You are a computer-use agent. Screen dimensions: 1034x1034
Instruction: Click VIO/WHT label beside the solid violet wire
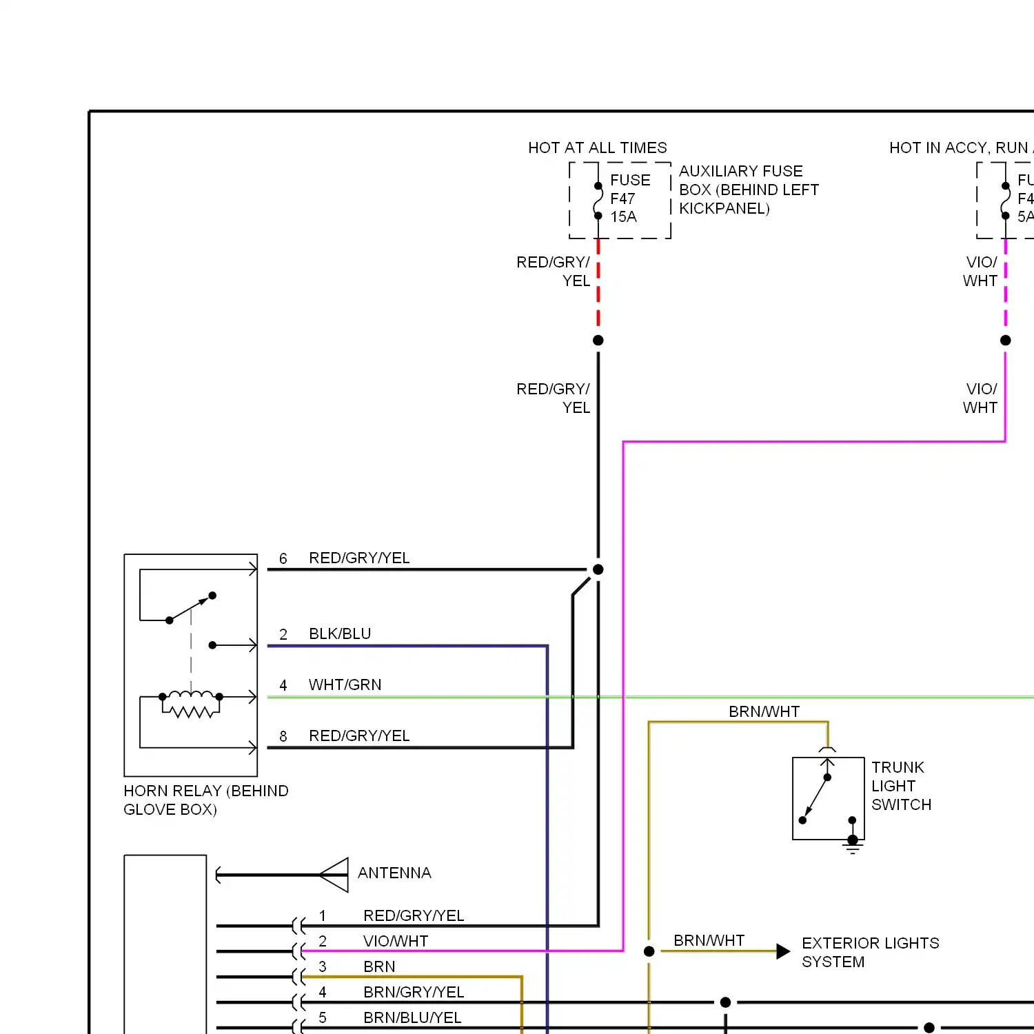(x=980, y=398)
